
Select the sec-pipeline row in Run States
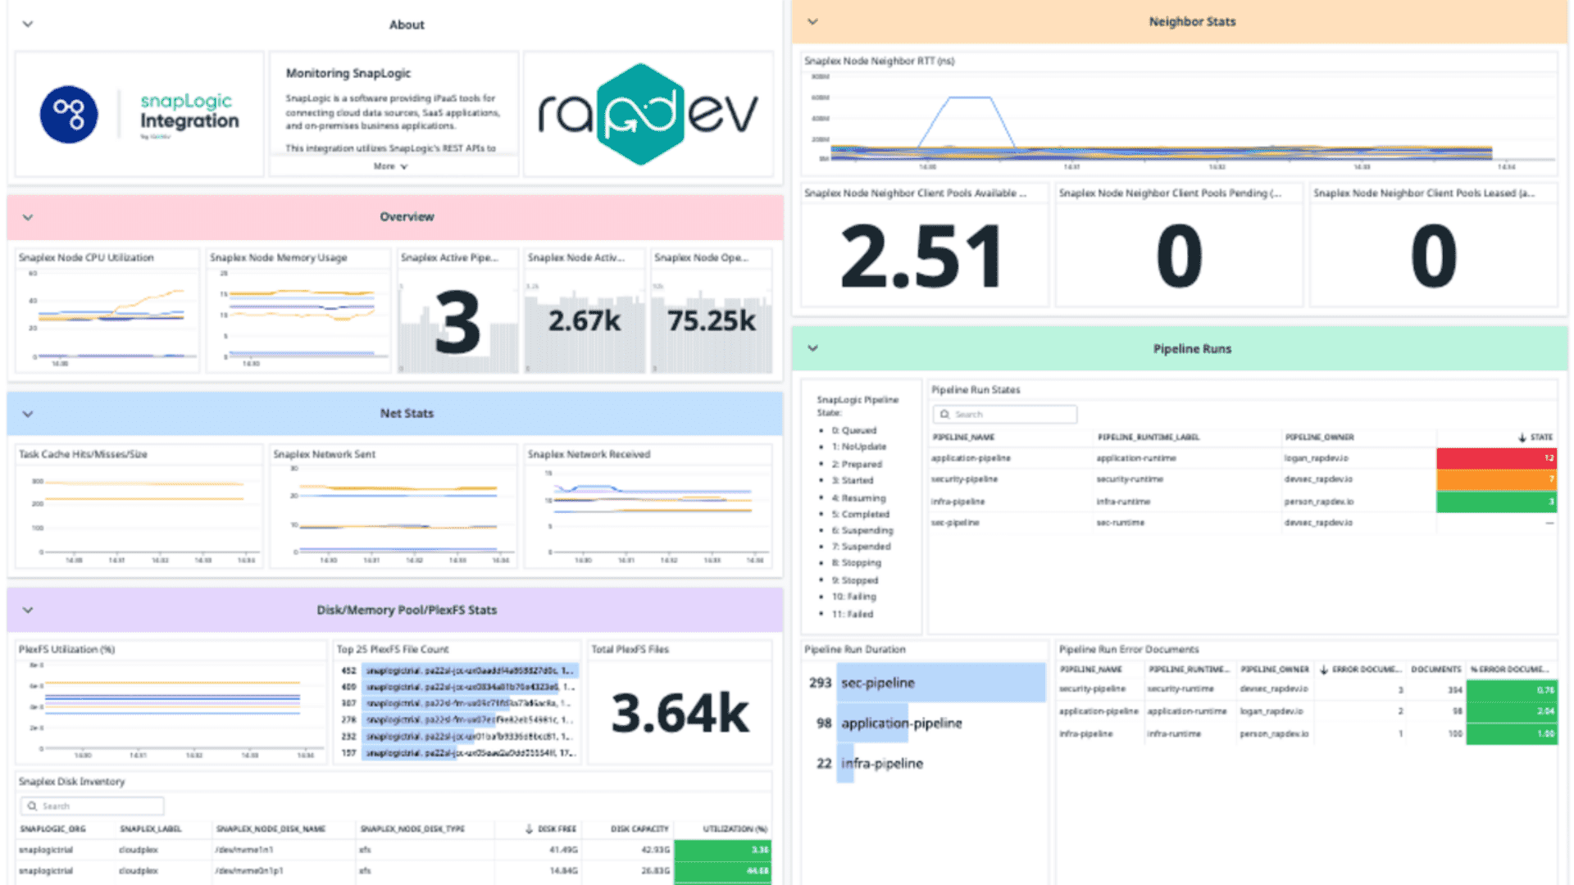tap(1244, 523)
